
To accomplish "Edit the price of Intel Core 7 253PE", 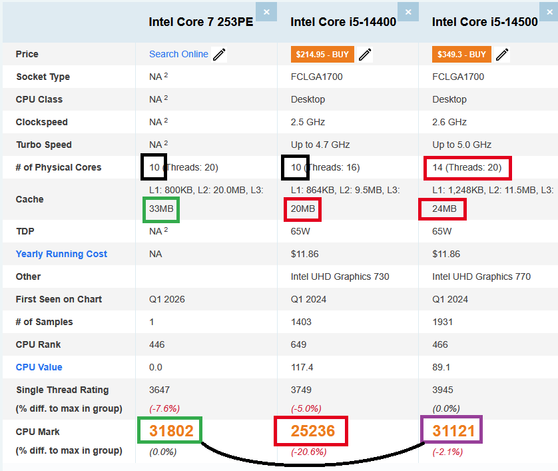I will [219, 55].
